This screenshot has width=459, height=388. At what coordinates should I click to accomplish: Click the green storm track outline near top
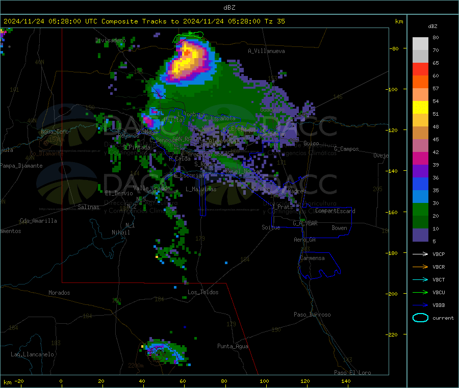click(x=188, y=37)
